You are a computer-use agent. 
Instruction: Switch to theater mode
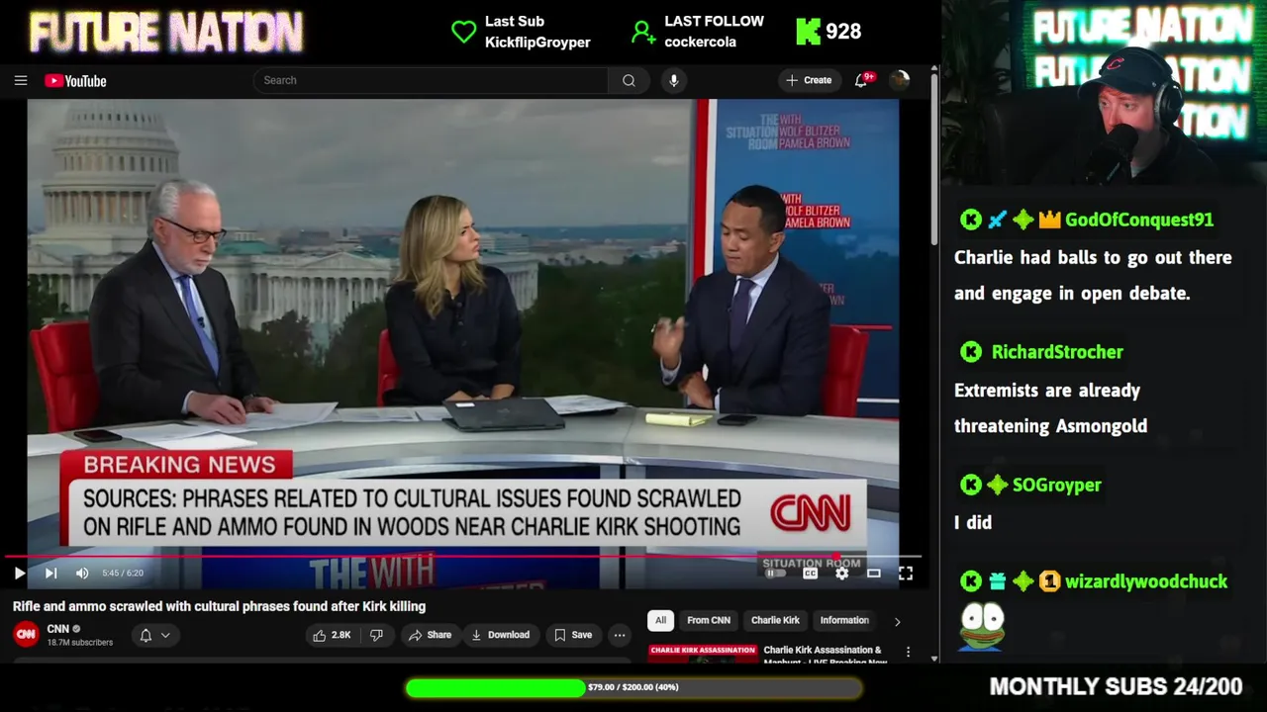pos(874,573)
